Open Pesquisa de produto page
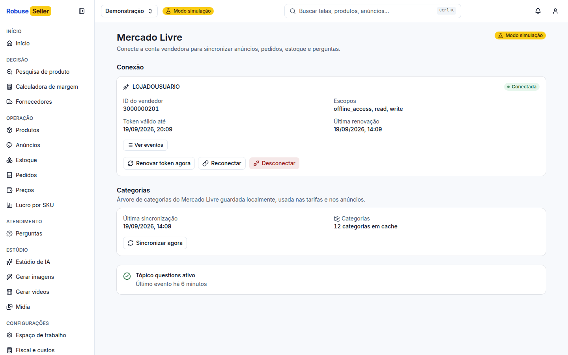 click(x=47, y=72)
